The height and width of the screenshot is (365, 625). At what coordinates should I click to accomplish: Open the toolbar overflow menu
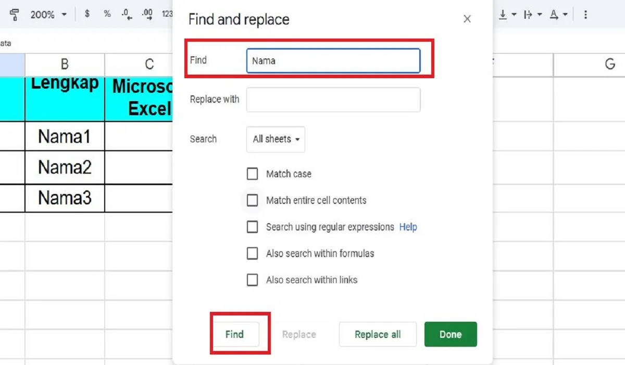coord(585,15)
